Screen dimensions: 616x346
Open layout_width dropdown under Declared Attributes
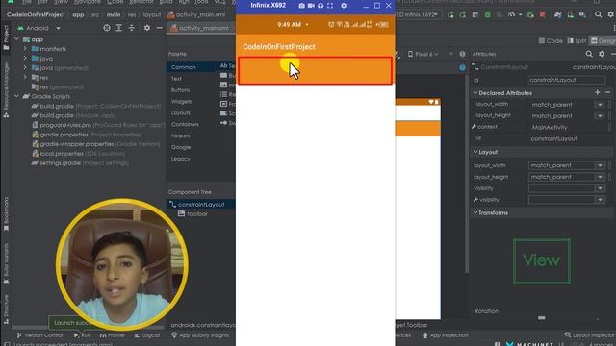[600, 105]
